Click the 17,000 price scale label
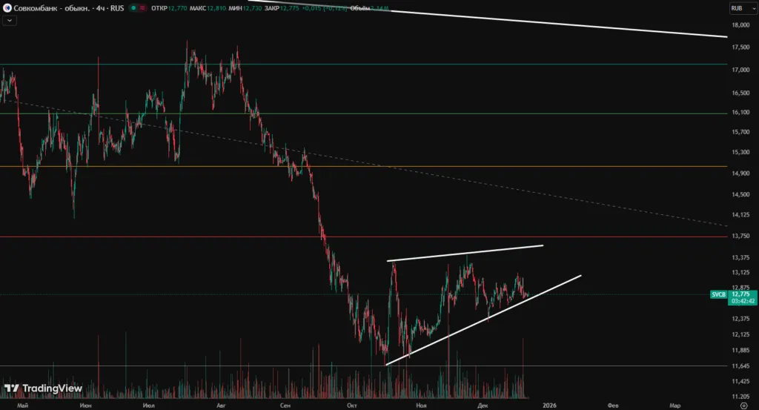The width and height of the screenshot is (759, 410). pyautogui.click(x=739, y=70)
